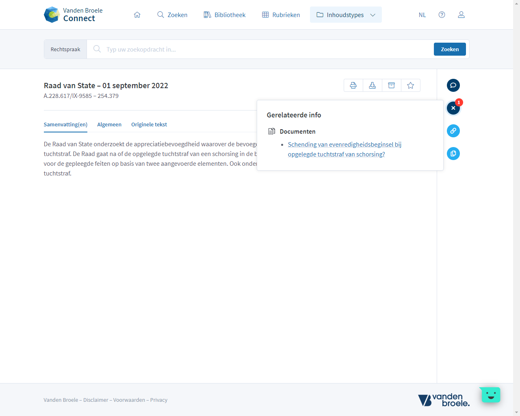This screenshot has width=520, height=416.
Task: Click the vanden broele footer logo
Action: [x=444, y=400]
